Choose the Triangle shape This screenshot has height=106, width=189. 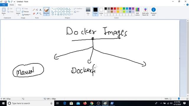point(69,9)
